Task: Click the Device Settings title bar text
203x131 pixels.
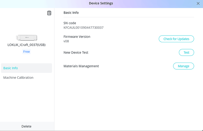Action: pyautogui.click(x=101, y=4)
